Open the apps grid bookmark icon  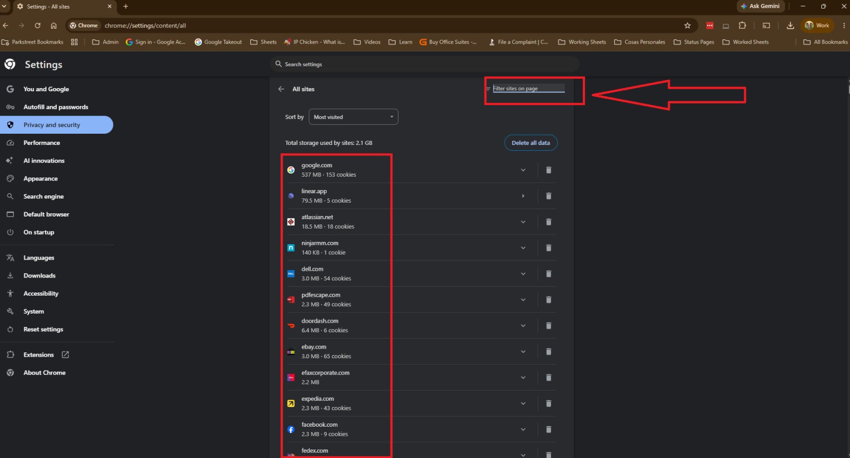click(x=74, y=42)
